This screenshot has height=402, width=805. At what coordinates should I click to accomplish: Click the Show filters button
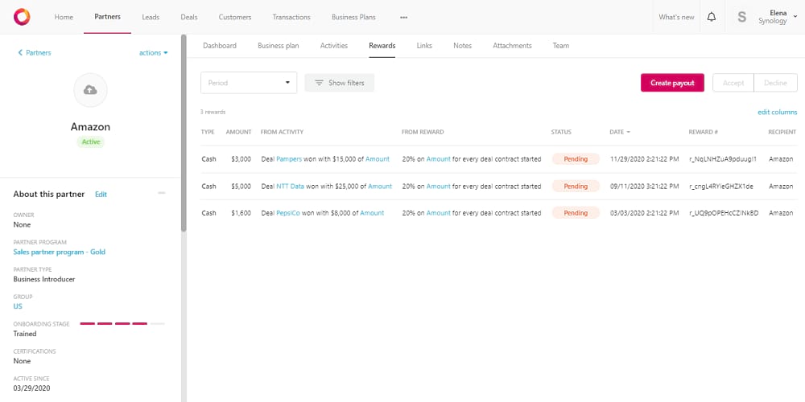(x=340, y=83)
